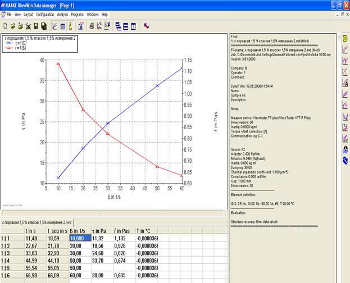This screenshot has height=283, width=350.
Task: Select the time cell 66,98
Action: click(36, 275)
